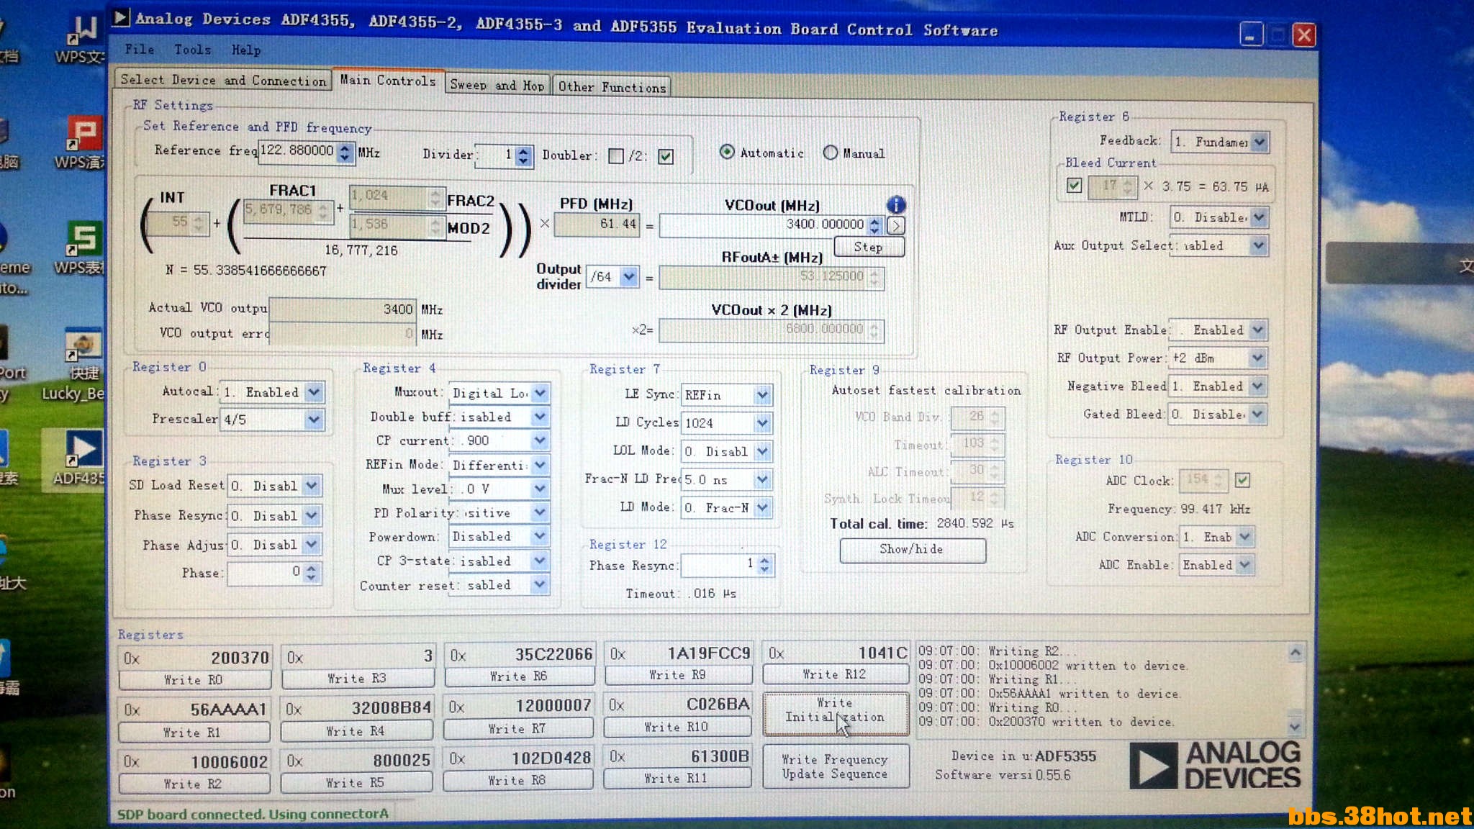Screen dimensions: 1474x829
Task: Click the Write R6 button
Action: [x=520, y=676]
